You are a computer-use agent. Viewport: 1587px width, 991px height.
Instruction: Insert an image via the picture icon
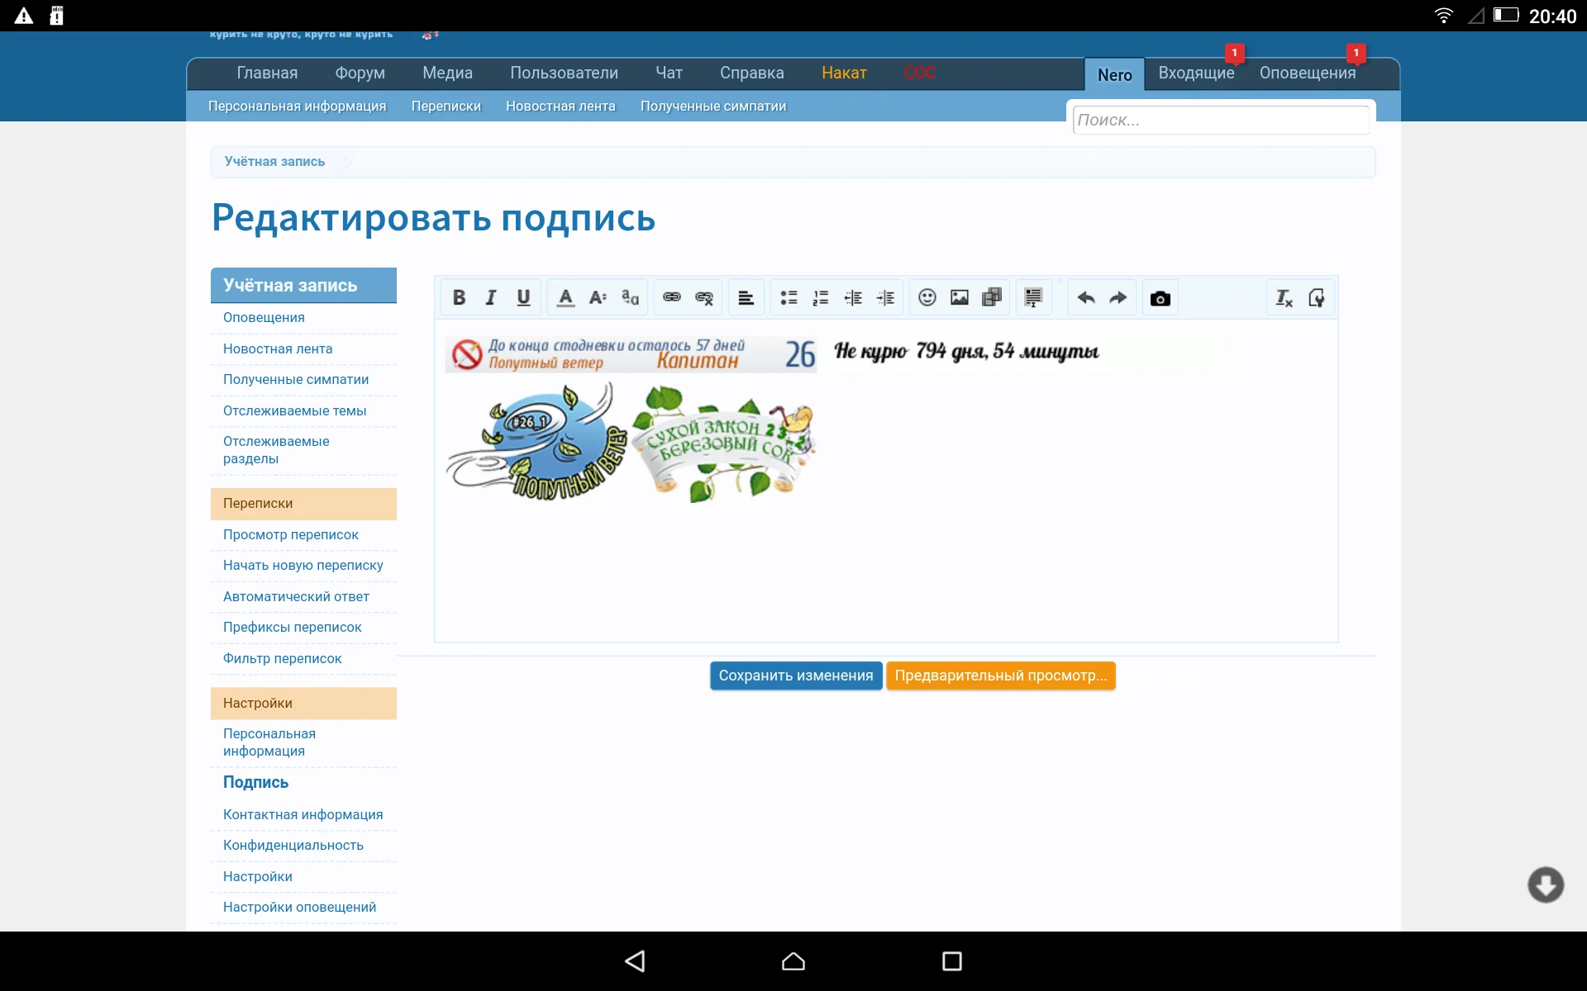(959, 297)
